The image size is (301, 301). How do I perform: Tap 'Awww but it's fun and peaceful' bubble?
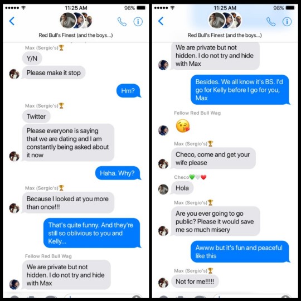pos(240,251)
